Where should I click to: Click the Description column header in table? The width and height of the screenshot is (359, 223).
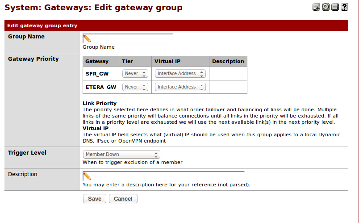point(228,62)
